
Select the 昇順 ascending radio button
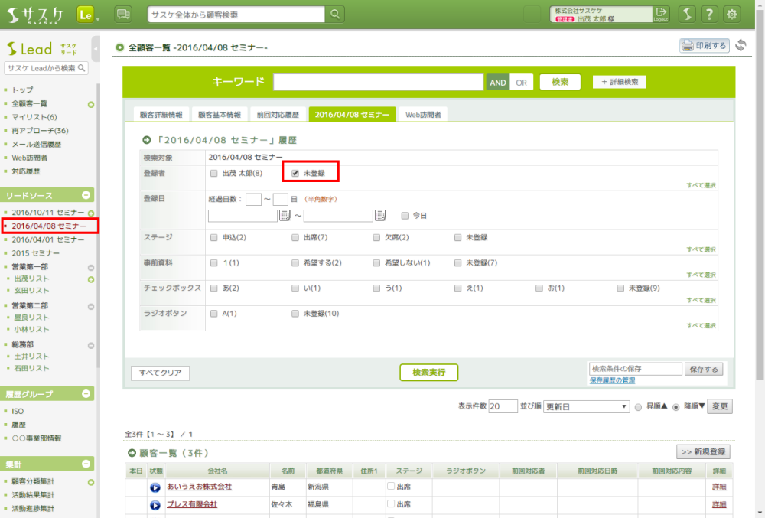pos(639,407)
